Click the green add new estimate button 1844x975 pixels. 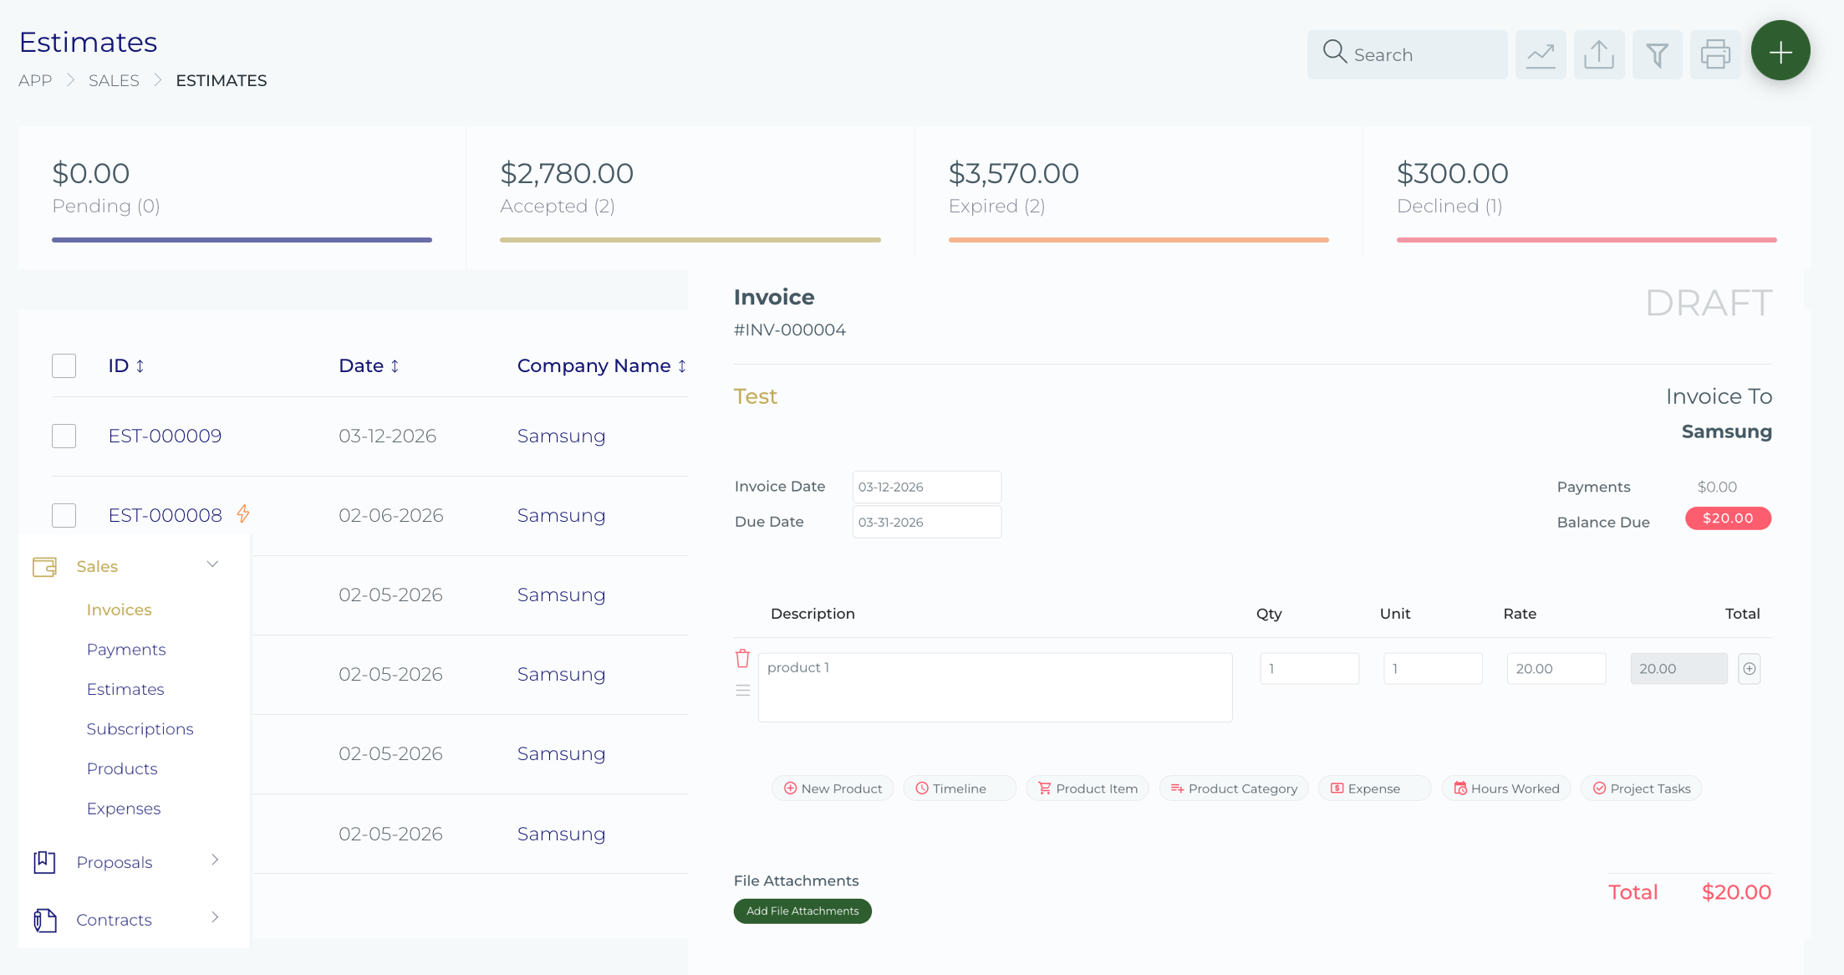pos(1780,52)
